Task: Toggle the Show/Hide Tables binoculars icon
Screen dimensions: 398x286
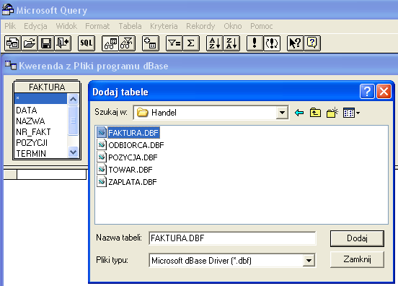Action: (x=110, y=43)
